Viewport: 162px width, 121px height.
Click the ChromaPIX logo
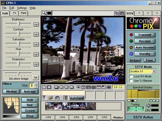point(143,23)
